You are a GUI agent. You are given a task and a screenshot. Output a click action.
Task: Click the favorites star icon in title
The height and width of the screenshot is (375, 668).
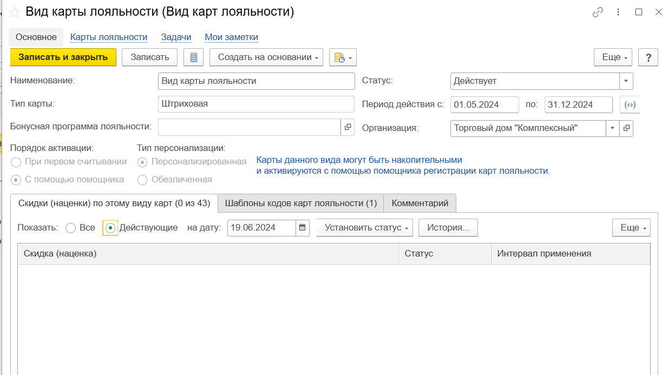(15, 12)
